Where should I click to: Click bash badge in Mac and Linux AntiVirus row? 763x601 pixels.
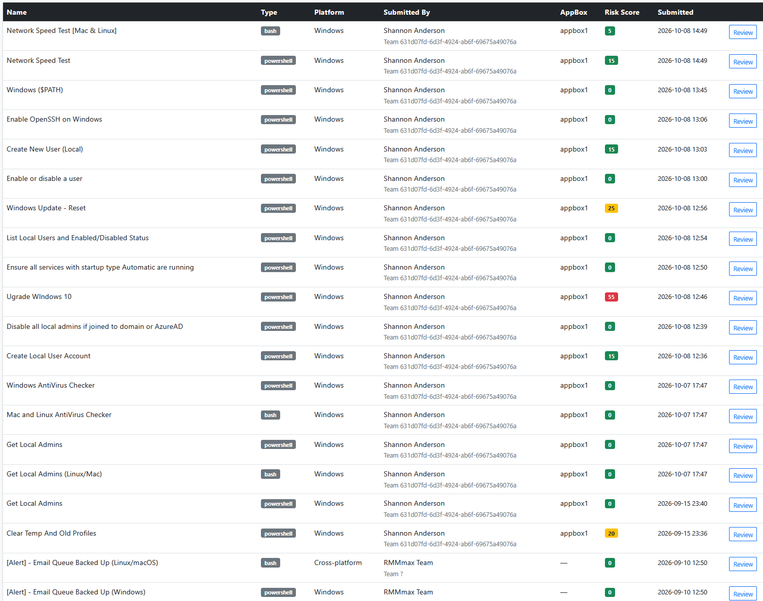(271, 415)
